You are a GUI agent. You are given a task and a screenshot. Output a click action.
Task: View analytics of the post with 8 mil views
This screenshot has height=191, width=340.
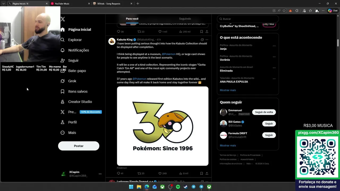184,173
